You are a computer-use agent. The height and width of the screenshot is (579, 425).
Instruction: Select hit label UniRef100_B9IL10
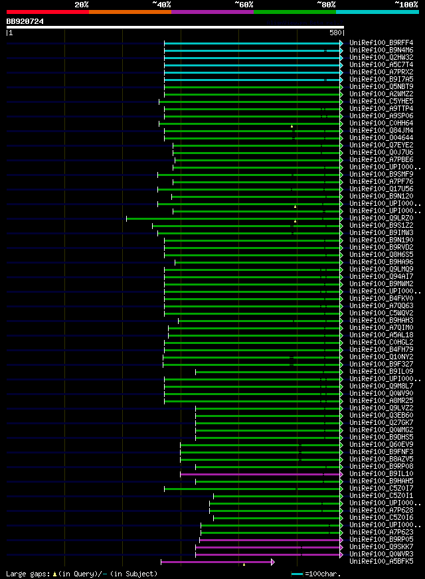[x=381, y=474]
